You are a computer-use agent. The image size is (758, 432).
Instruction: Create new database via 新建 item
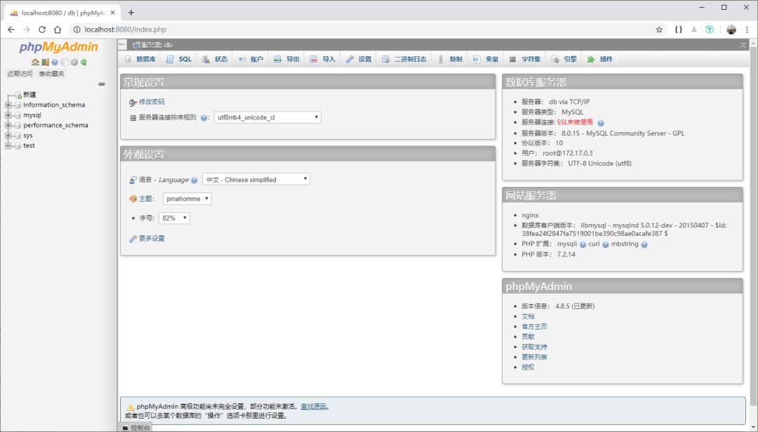[x=29, y=95]
